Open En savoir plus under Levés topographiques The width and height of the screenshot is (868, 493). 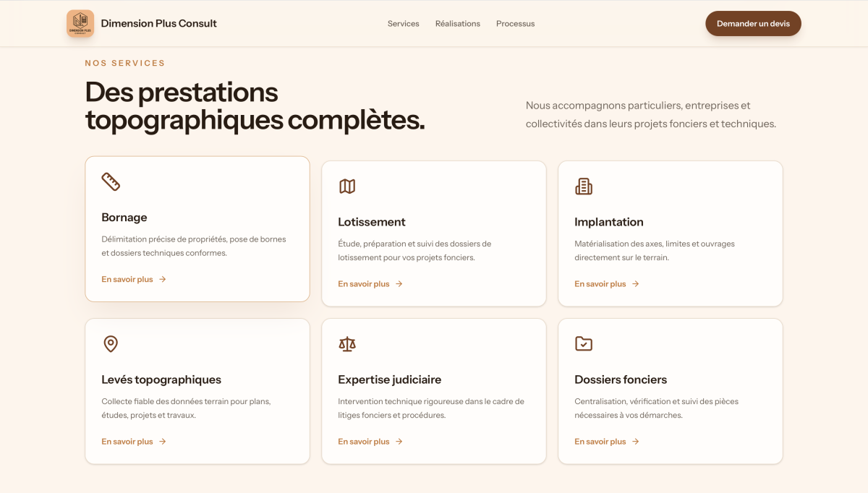[134, 442]
